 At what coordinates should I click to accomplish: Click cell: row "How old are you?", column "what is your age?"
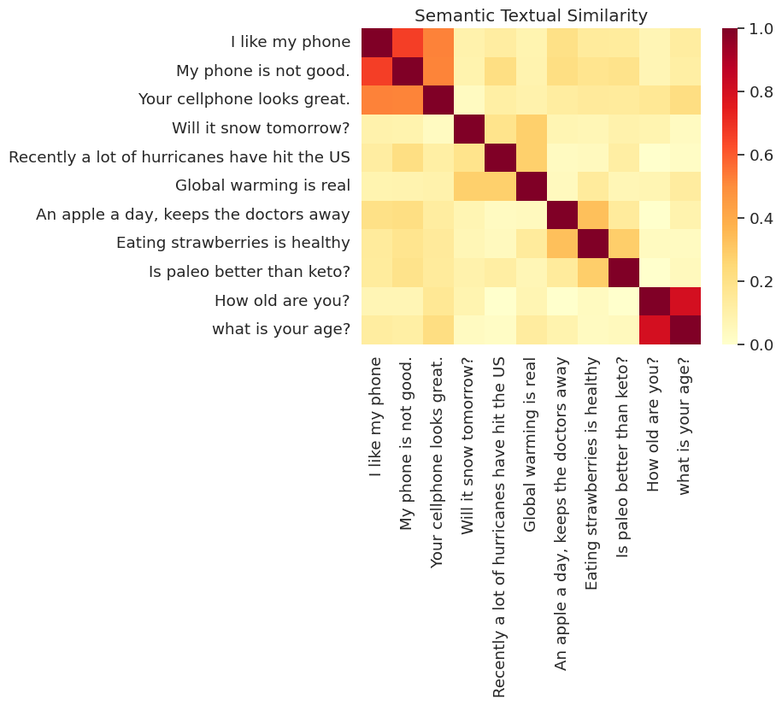point(684,301)
